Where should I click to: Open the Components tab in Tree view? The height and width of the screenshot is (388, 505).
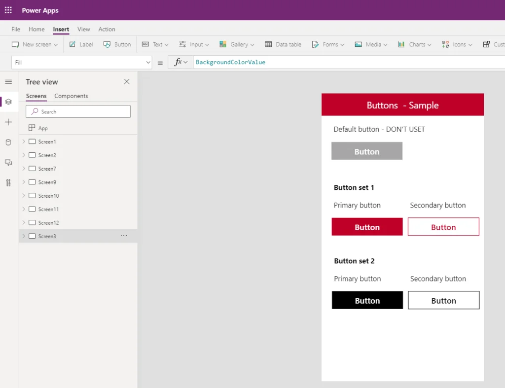(x=71, y=96)
